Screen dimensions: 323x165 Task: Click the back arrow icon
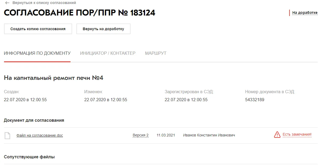coord(7,3)
